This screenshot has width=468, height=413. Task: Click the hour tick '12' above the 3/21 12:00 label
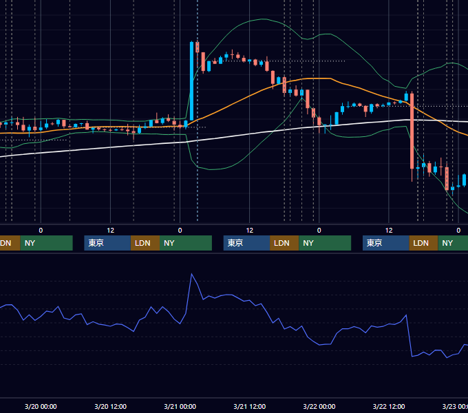click(250, 230)
